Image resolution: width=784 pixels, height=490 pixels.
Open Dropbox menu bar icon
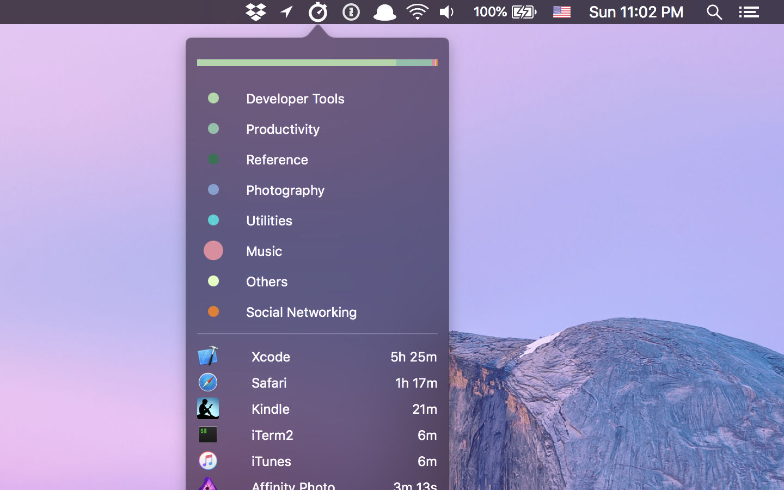[256, 12]
